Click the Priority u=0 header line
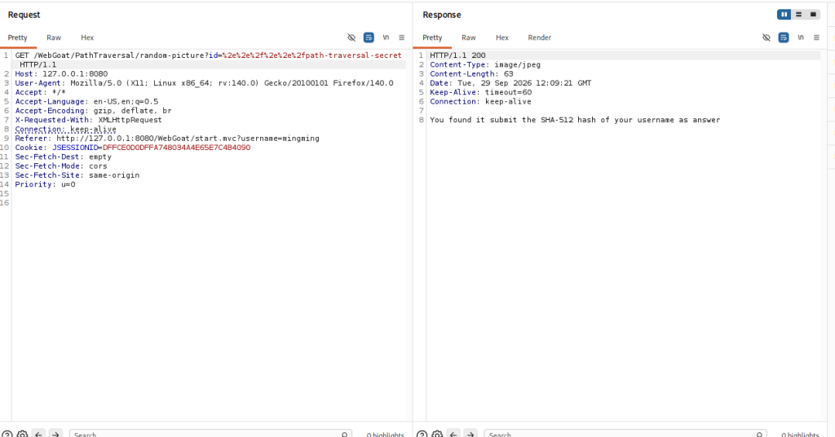Screen dimensions: 835x437 [x=46, y=185]
